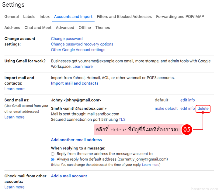Go to Filters and Blocked Addresses tab
The image size is (219, 191).
point(124,17)
